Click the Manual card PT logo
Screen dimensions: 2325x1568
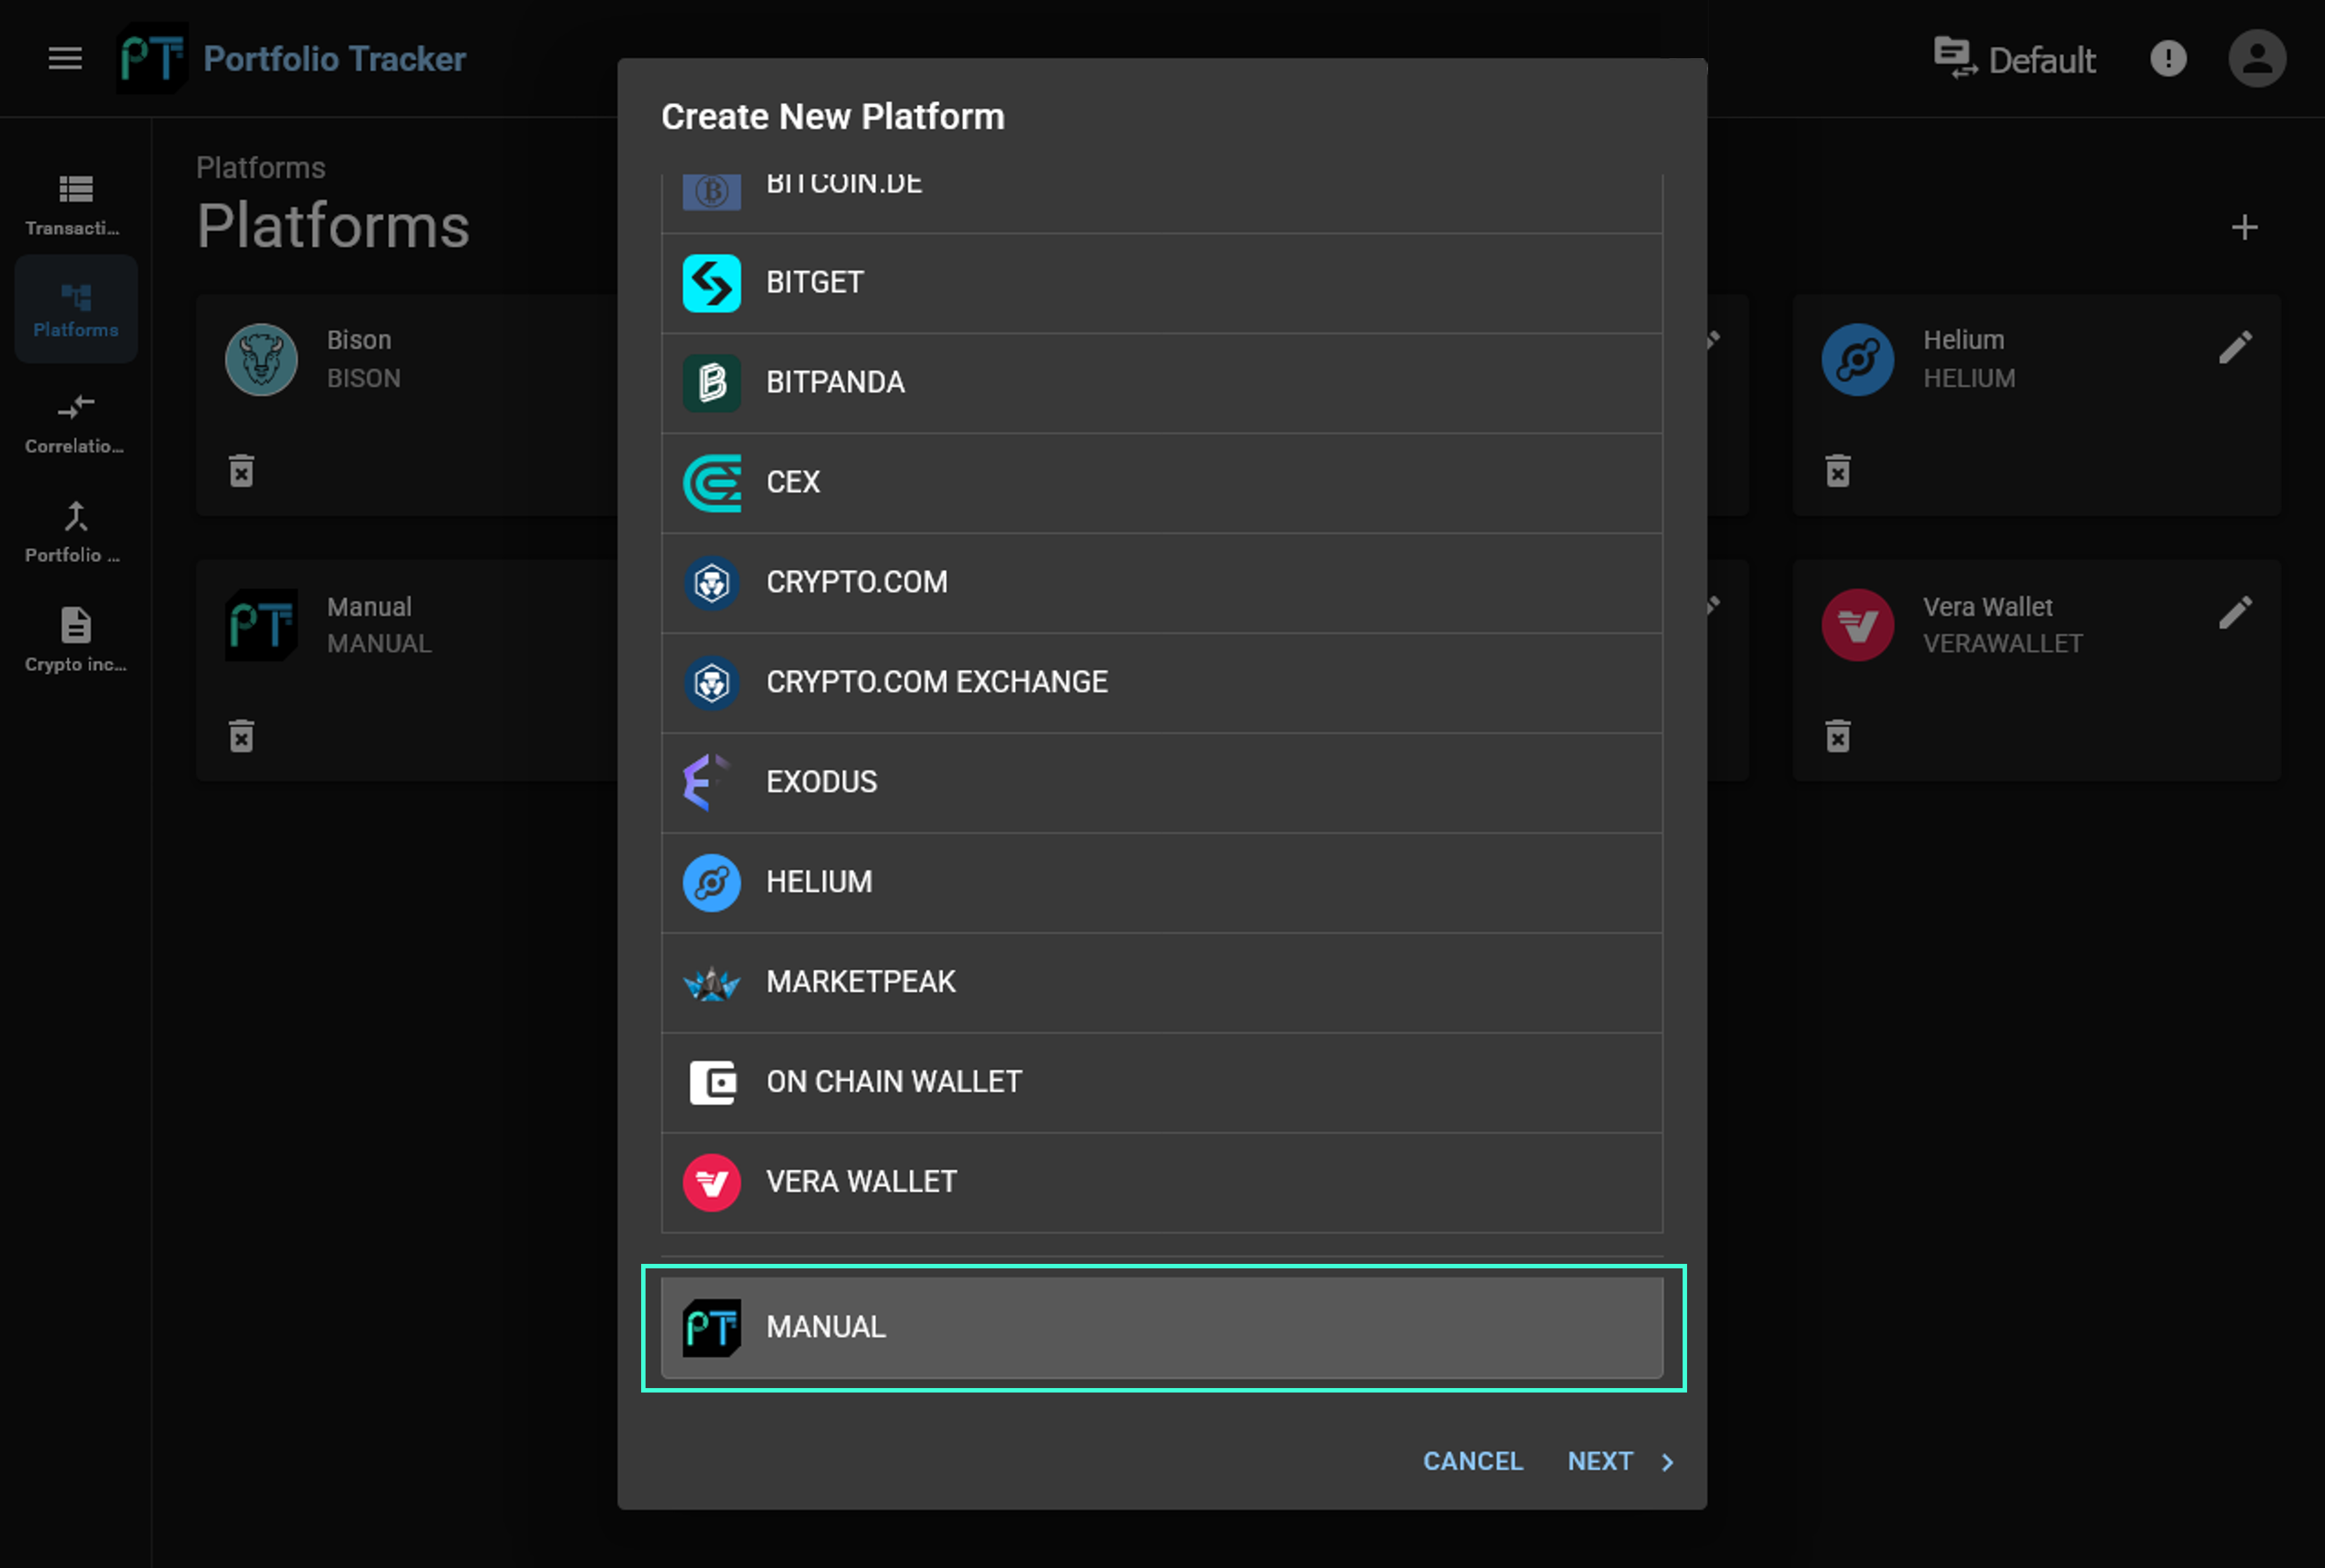[261, 625]
